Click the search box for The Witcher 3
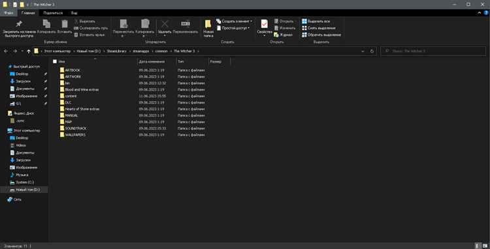 click(433, 51)
